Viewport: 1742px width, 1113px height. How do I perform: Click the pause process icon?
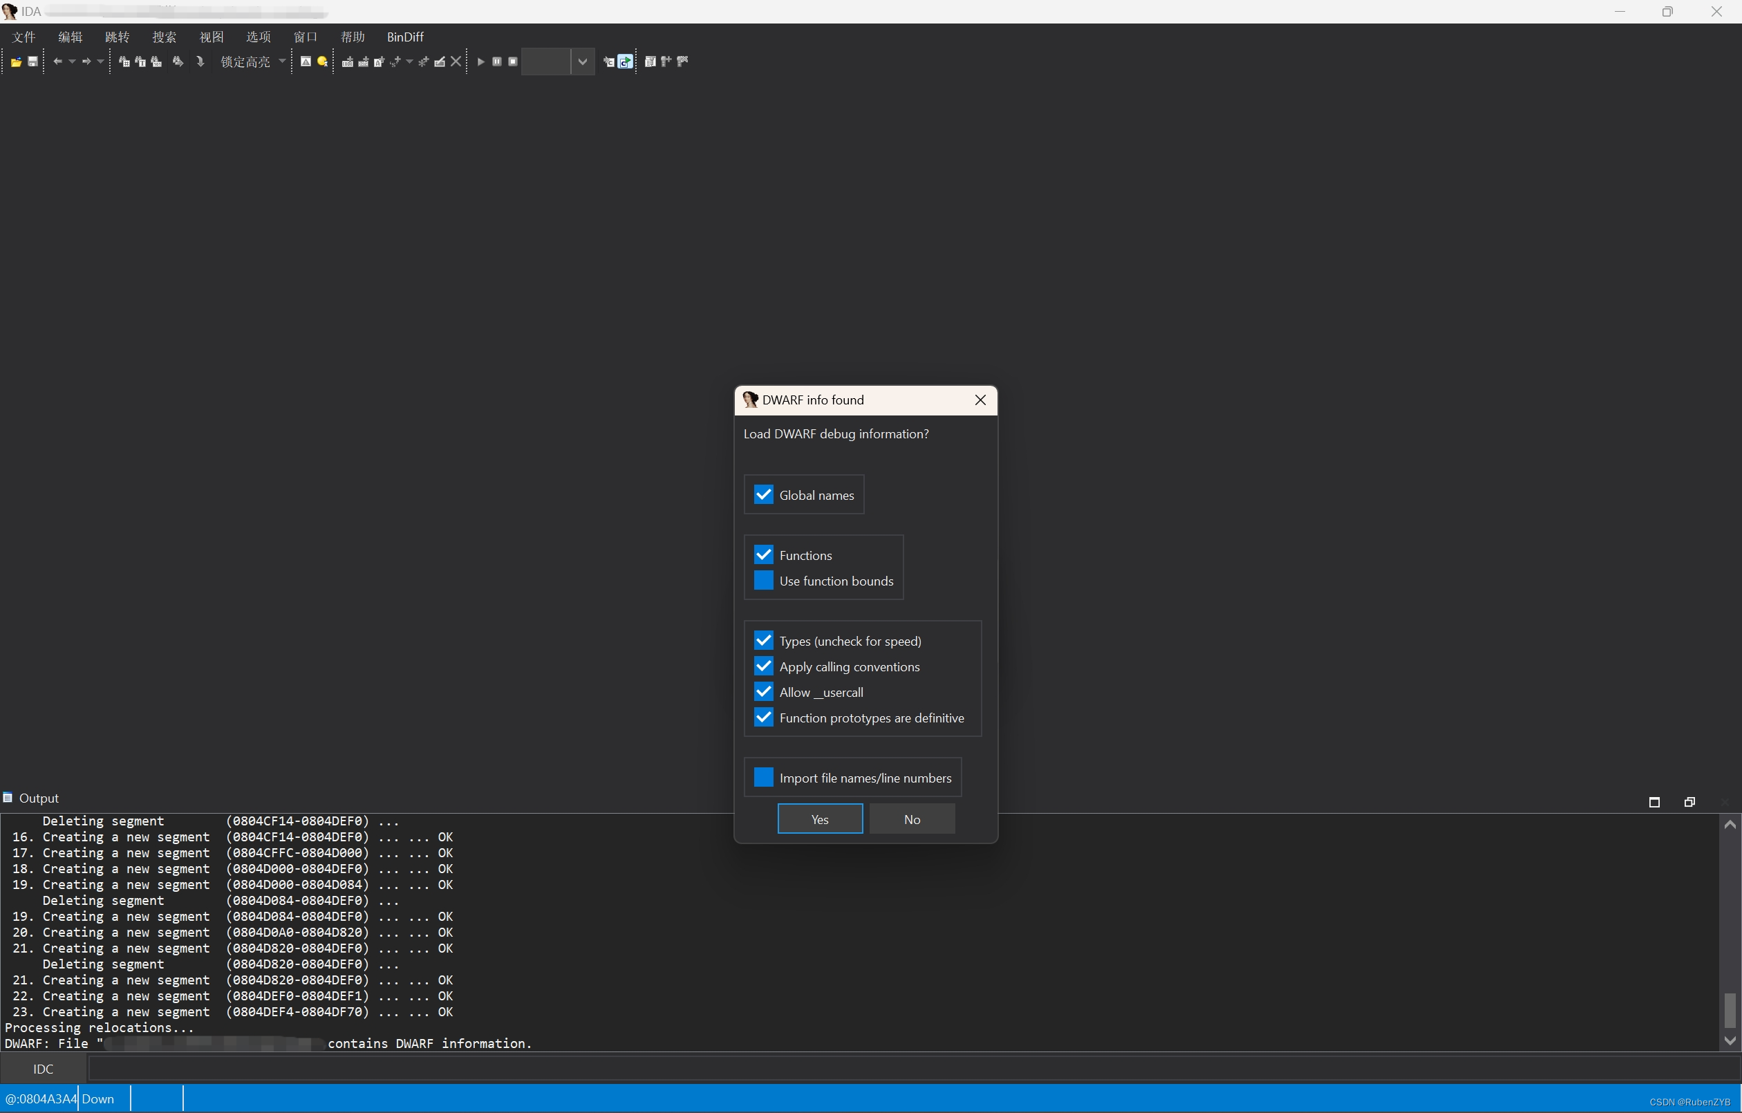click(497, 62)
